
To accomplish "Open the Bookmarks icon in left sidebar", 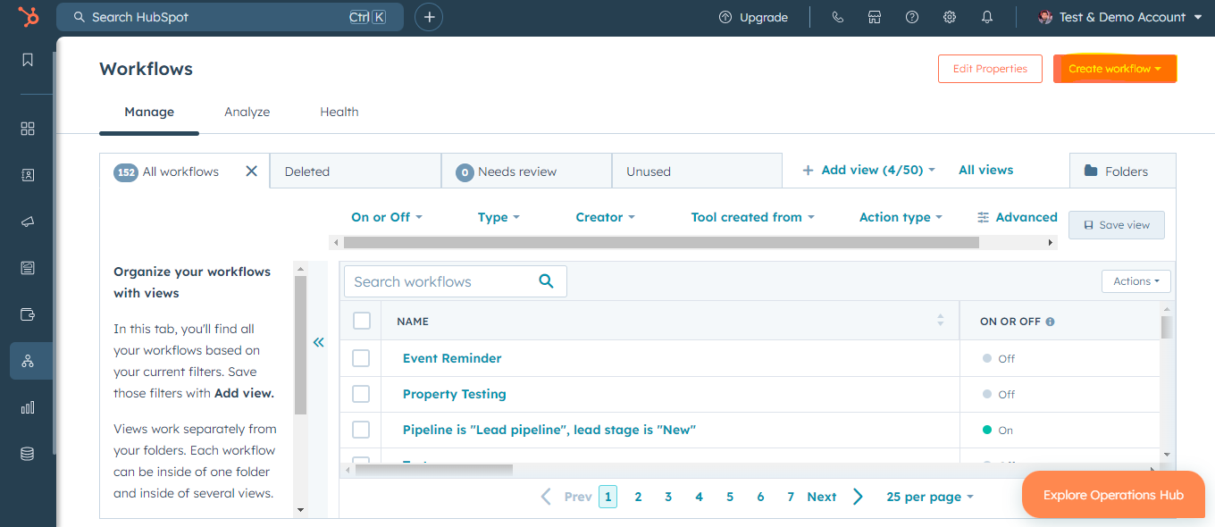I will 28,59.
